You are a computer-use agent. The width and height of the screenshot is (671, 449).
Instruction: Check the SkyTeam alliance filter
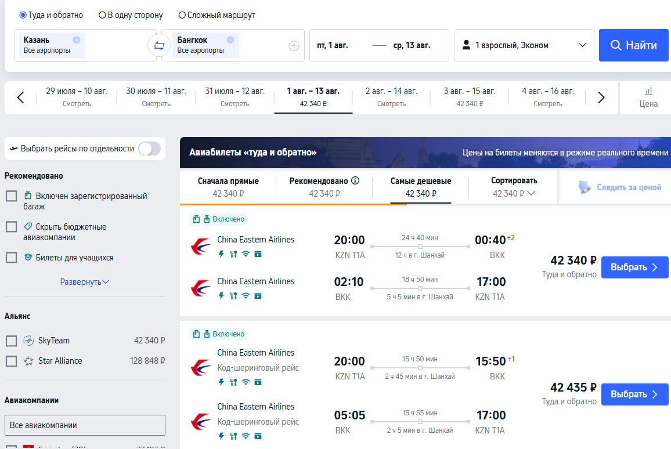pyautogui.click(x=12, y=341)
